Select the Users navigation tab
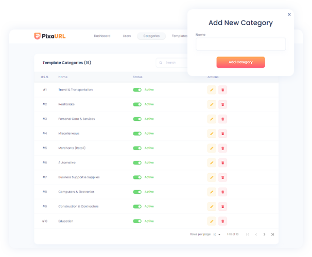 click(x=127, y=36)
